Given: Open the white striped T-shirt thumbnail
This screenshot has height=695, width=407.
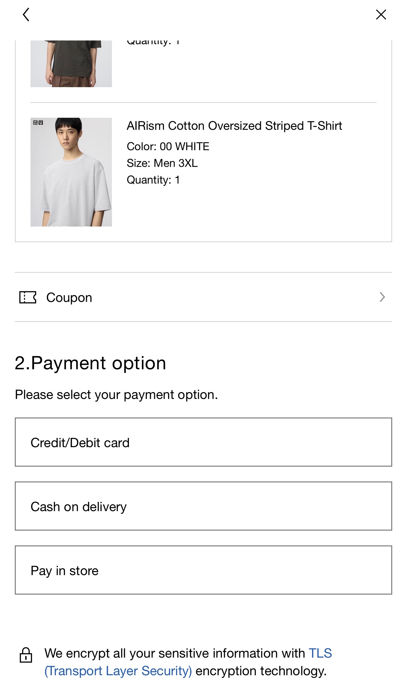Looking at the screenshot, I should click(71, 172).
